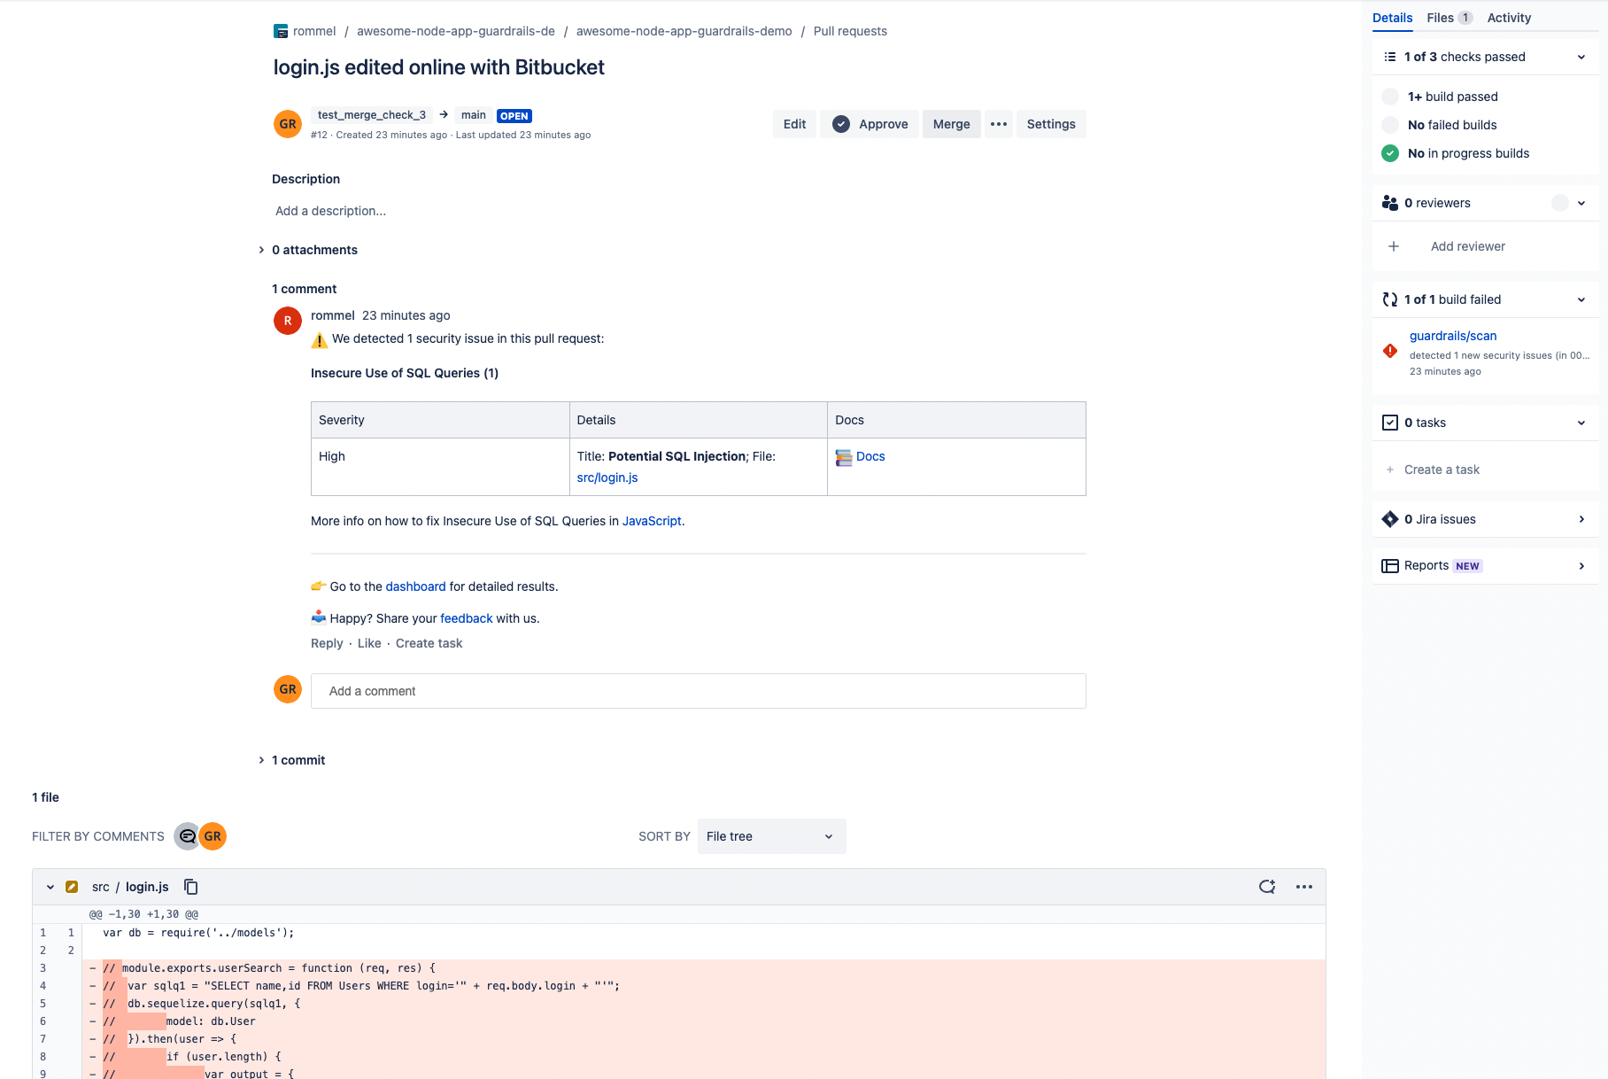Click the GR author avatar beside branch names
This screenshot has height=1079, width=1608.
288,124
